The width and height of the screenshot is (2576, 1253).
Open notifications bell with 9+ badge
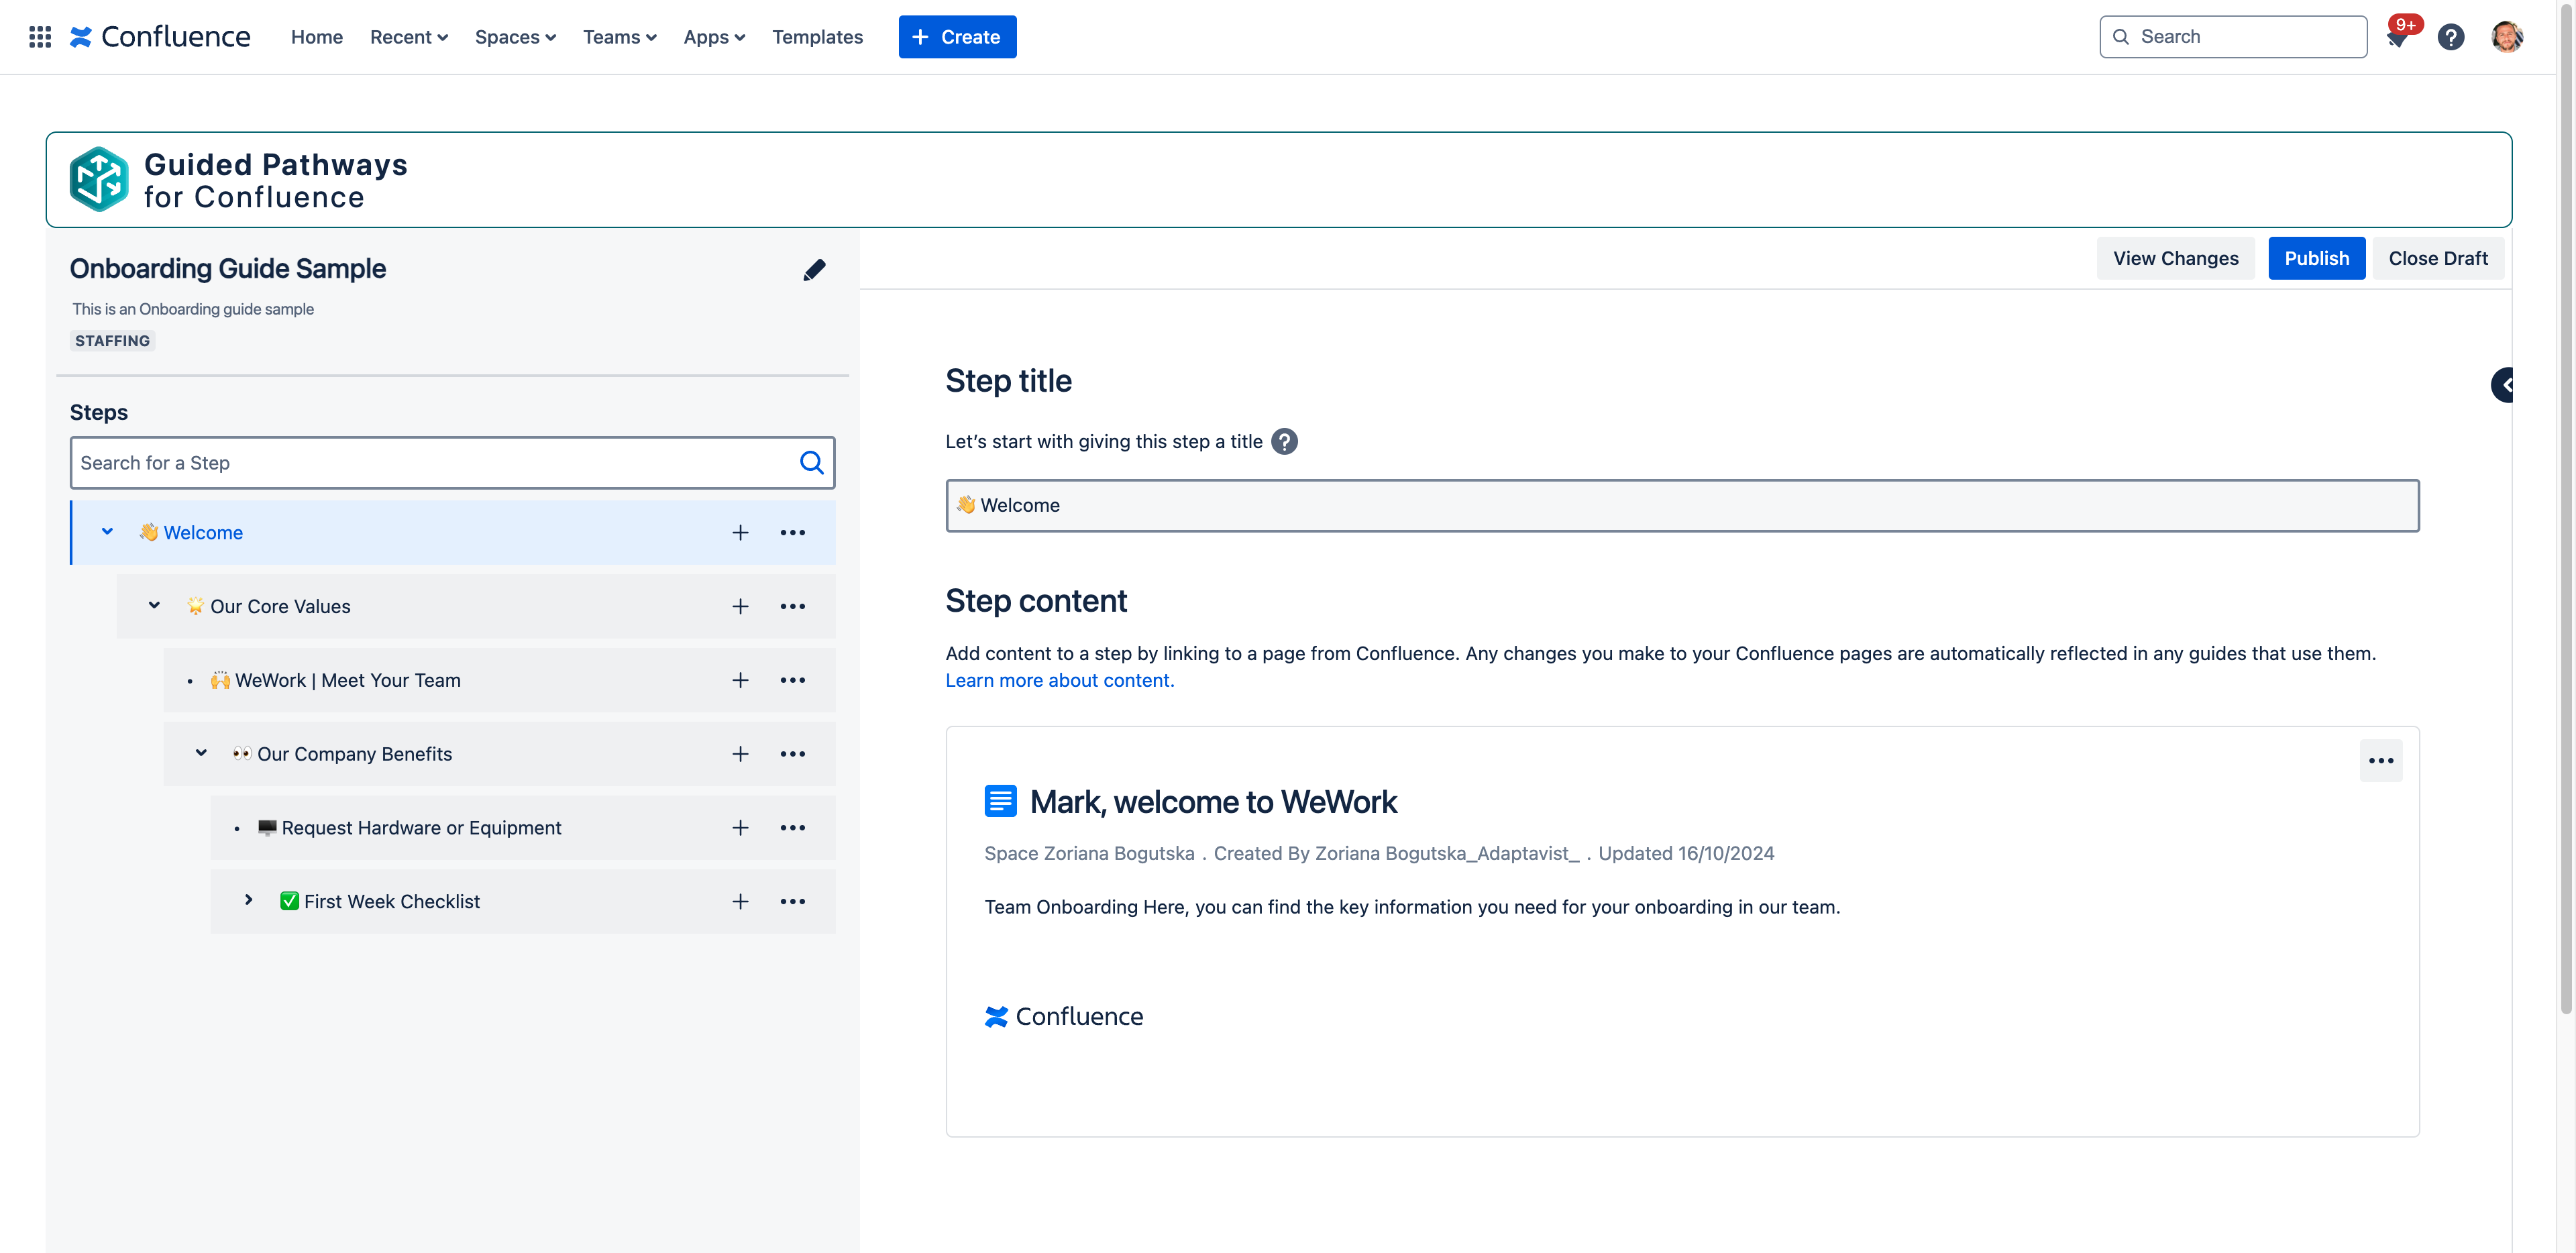[2398, 37]
